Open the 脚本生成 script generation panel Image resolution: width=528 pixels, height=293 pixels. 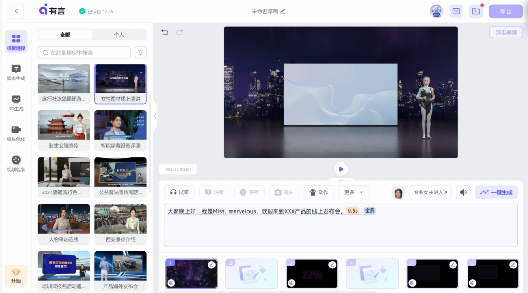click(x=16, y=72)
